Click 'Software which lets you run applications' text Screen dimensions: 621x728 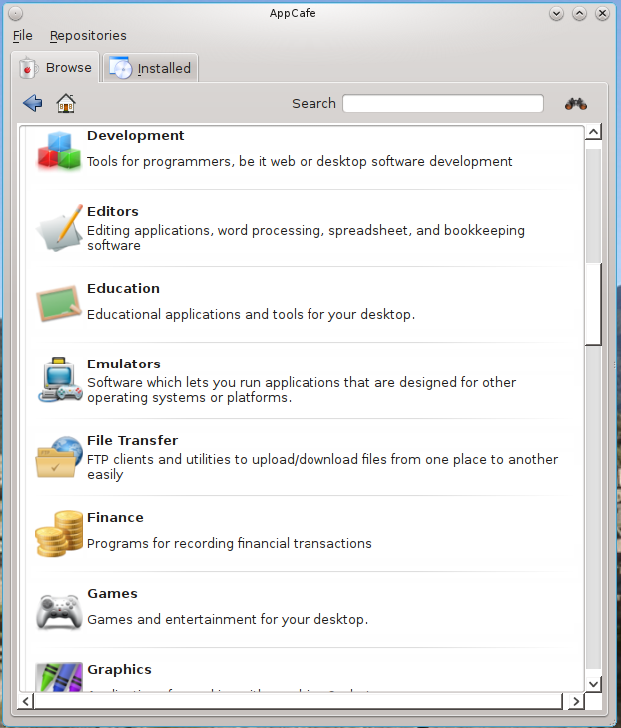point(302,390)
